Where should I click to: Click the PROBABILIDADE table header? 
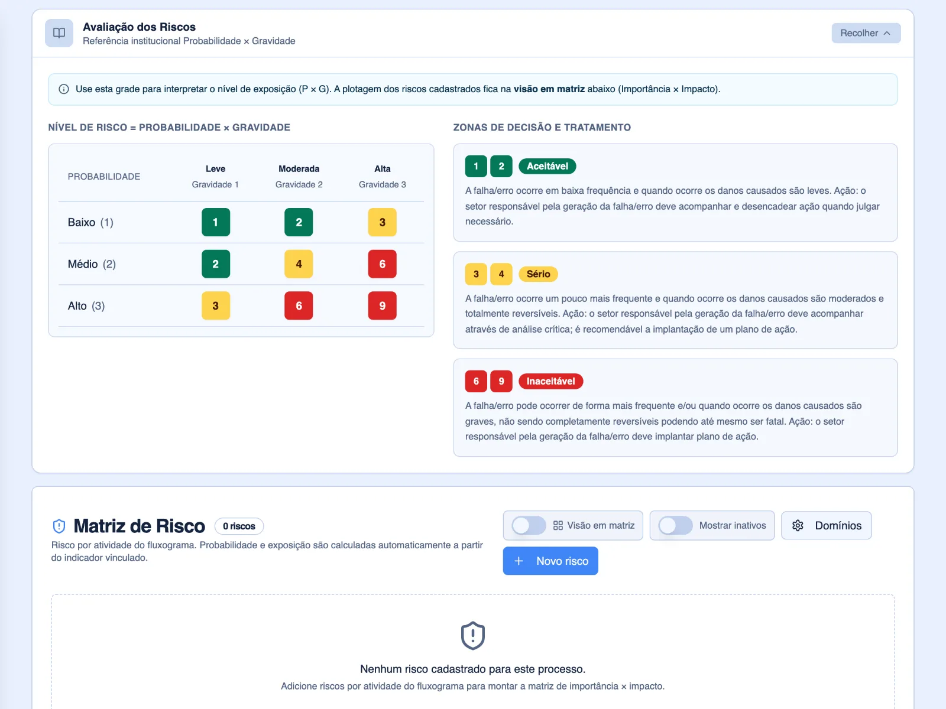(x=104, y=177)
